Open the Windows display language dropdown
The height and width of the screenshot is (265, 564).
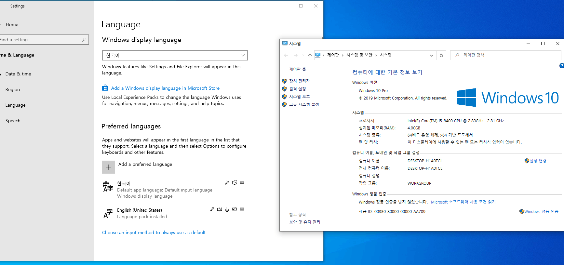[175, 55]
